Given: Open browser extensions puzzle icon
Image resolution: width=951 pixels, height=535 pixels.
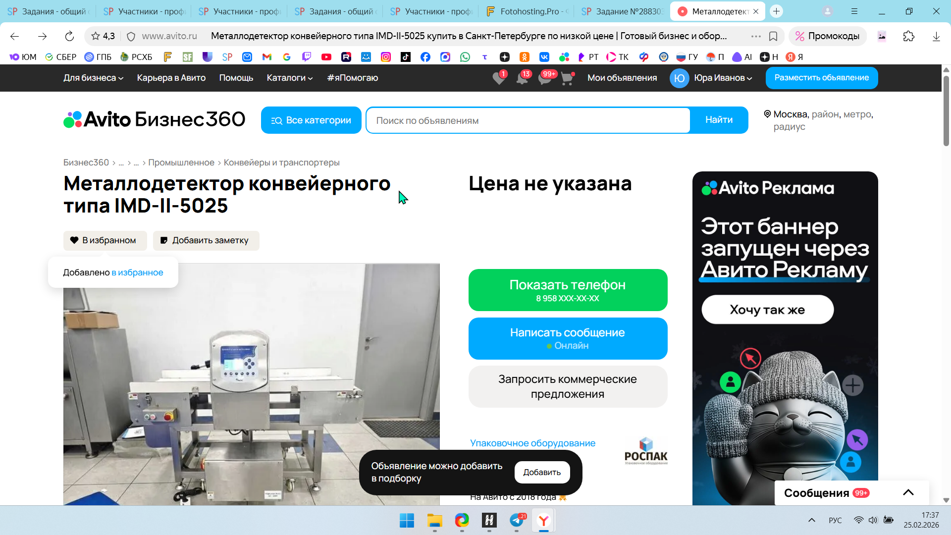Looking at the screenshot, I should coord(908,36).
